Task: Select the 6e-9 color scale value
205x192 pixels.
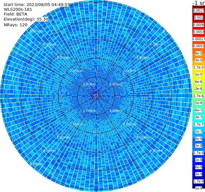Action: pyautogui.click(x=199, y=167)
